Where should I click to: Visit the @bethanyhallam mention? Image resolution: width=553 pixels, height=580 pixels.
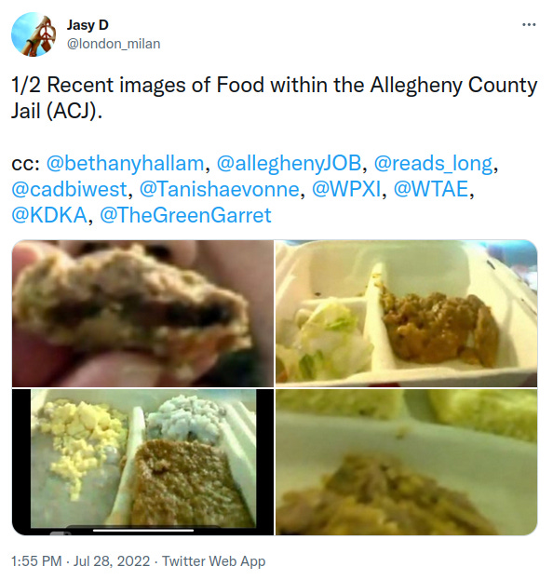(125, 164)
